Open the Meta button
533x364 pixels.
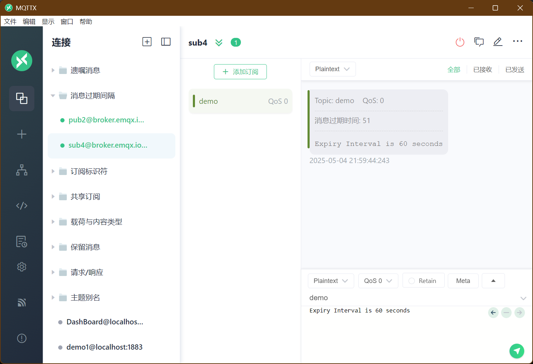tap(463, 281)
